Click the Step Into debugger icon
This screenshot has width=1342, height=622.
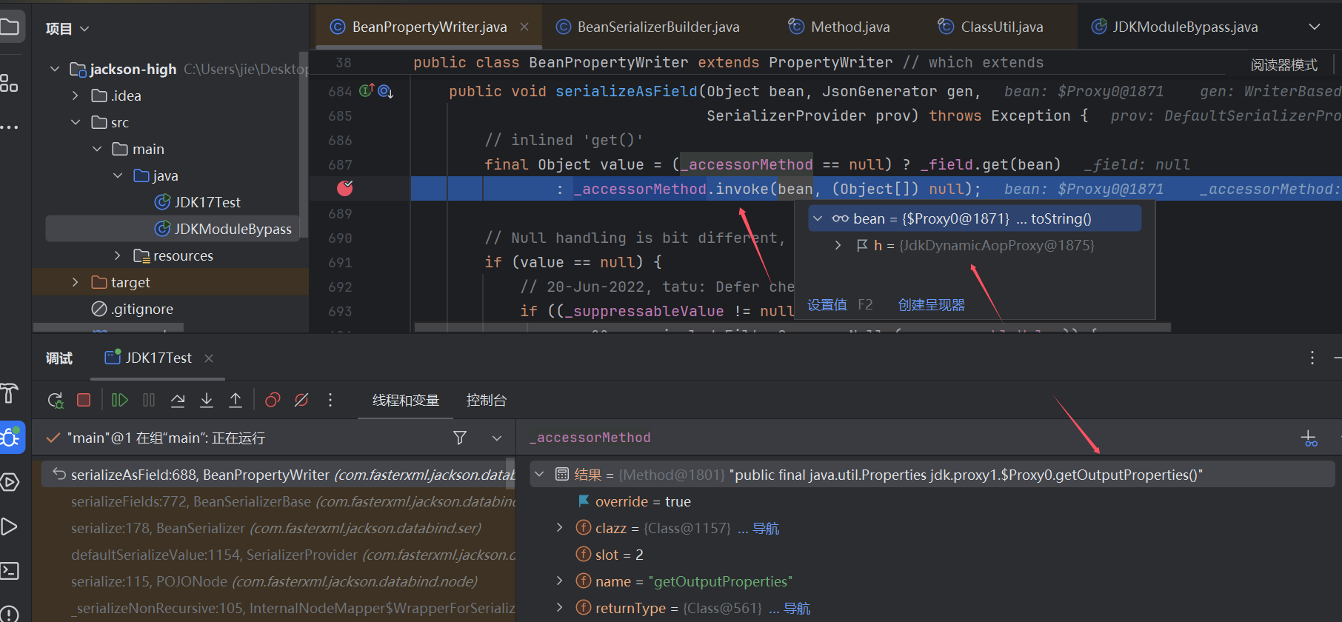click(207, 401)
